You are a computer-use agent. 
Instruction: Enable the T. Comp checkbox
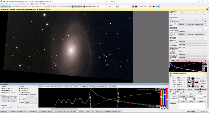pos(171,96)
